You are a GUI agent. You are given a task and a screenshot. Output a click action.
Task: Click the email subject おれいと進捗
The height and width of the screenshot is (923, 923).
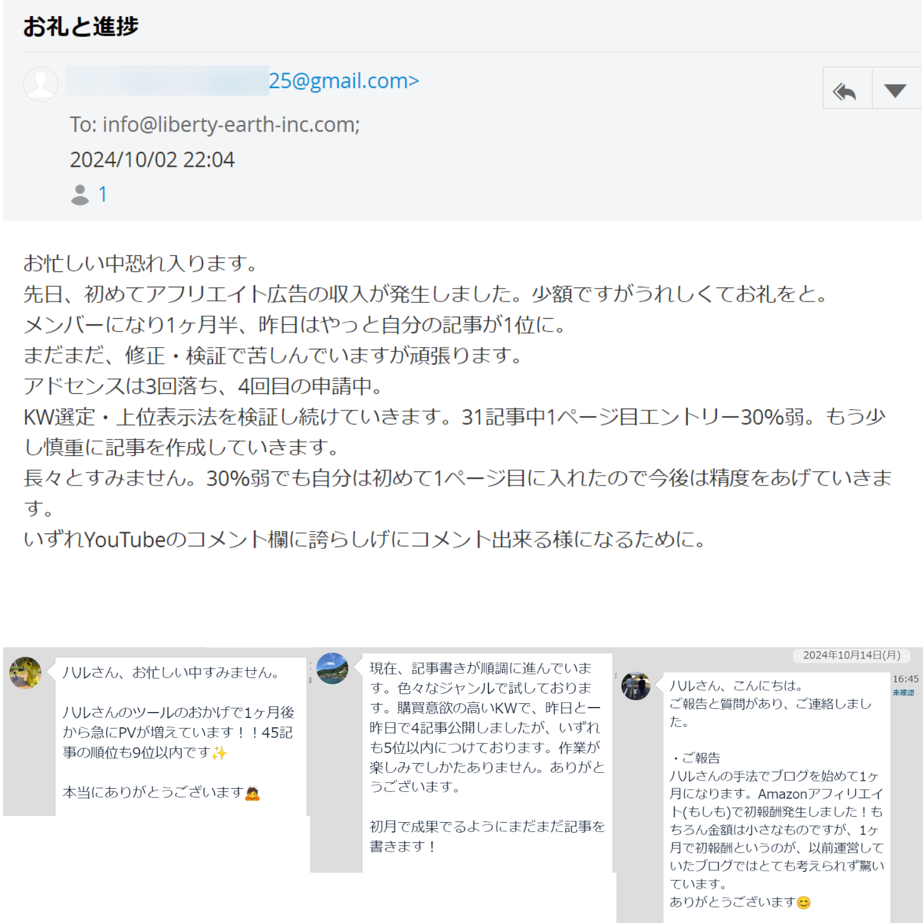point(81,26)
